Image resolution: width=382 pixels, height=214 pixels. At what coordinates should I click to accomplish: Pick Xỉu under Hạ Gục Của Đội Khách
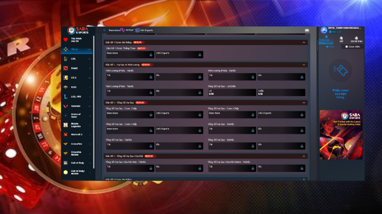point(282,168)
